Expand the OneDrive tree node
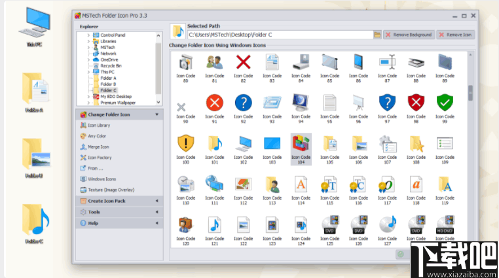 (x=88, y=60)
